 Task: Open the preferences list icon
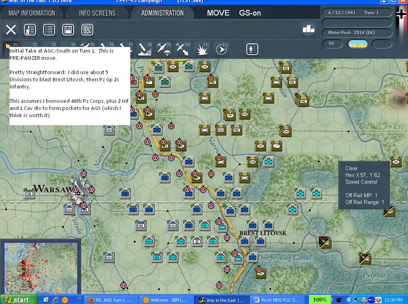point(49,29)
